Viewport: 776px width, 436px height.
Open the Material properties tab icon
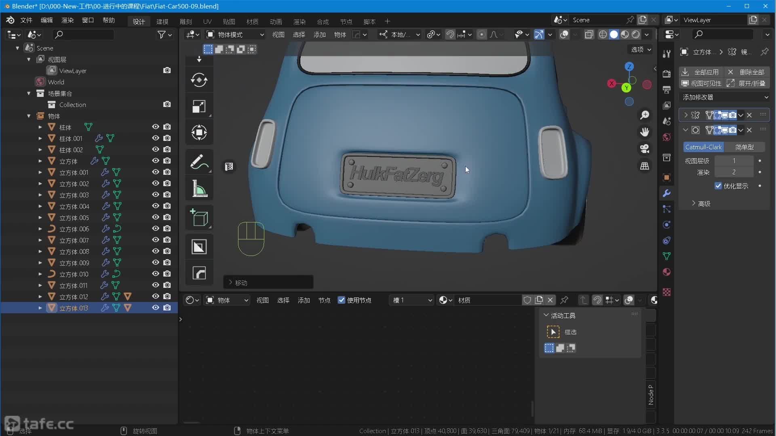click(x=667, y=272)
